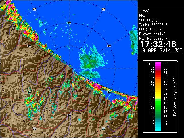Select '17' in the legend's left column
This screenshot has width=184, height=138.
point(153,99)
